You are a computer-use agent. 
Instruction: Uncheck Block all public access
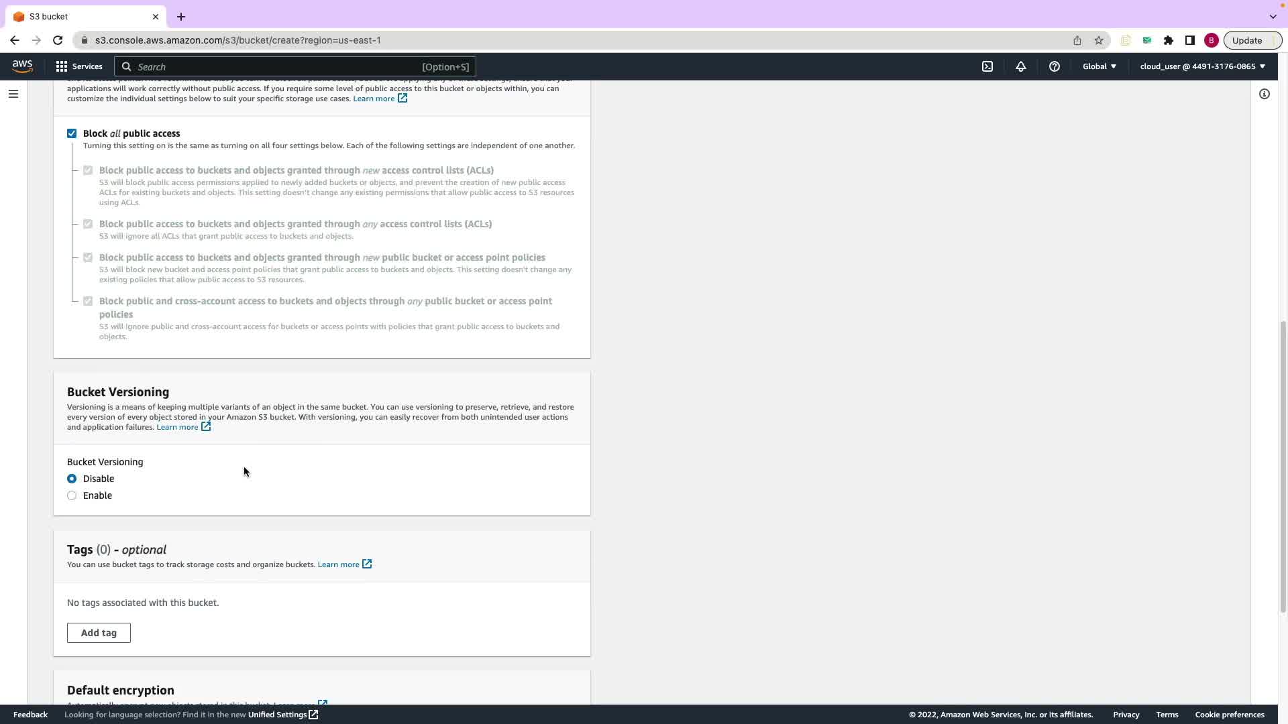point(72,133)
